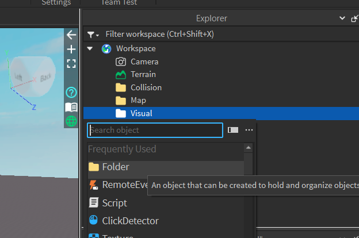
Task: Open the Settings toolbar item
Action: pos(56,2)
